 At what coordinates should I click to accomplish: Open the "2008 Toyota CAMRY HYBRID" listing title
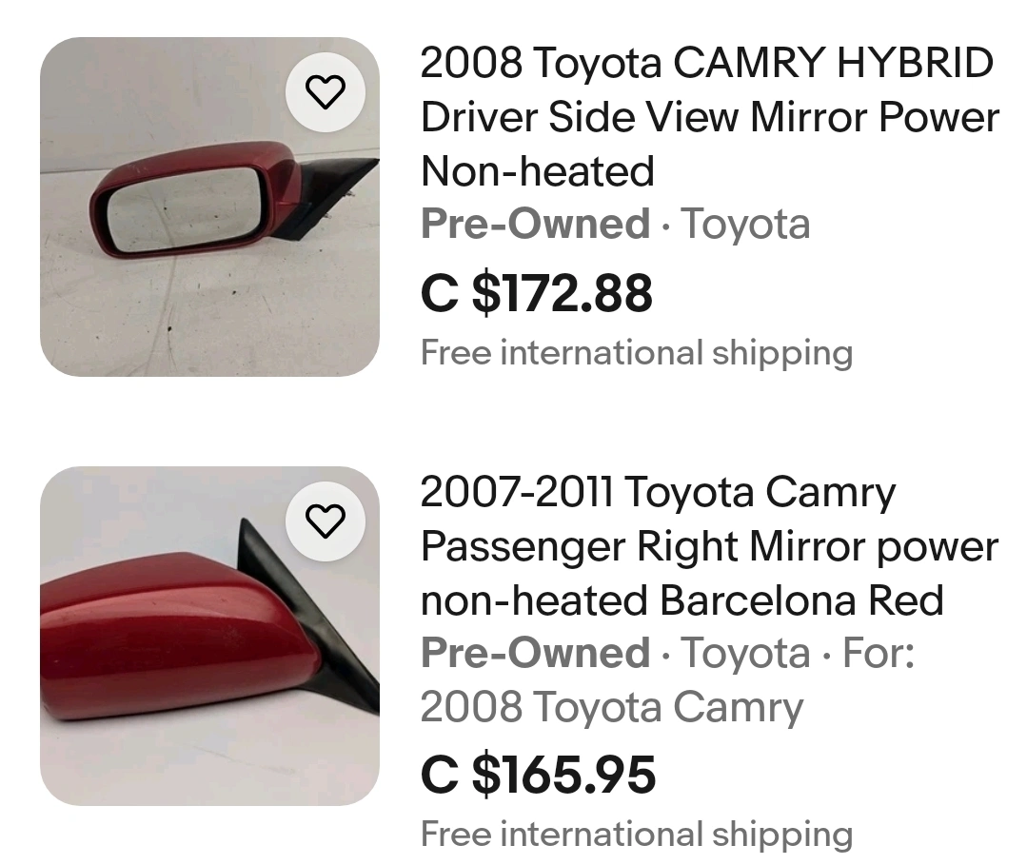coord(706,64)
